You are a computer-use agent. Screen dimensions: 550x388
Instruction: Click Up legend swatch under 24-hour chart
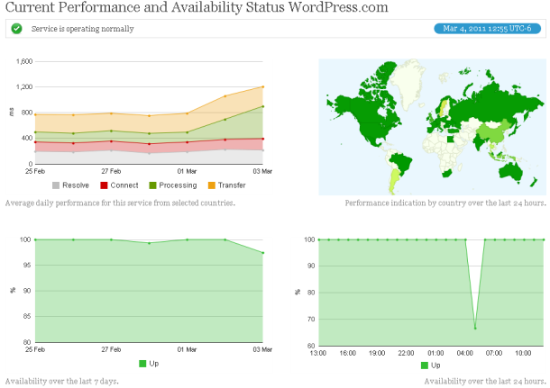[424, 365]
